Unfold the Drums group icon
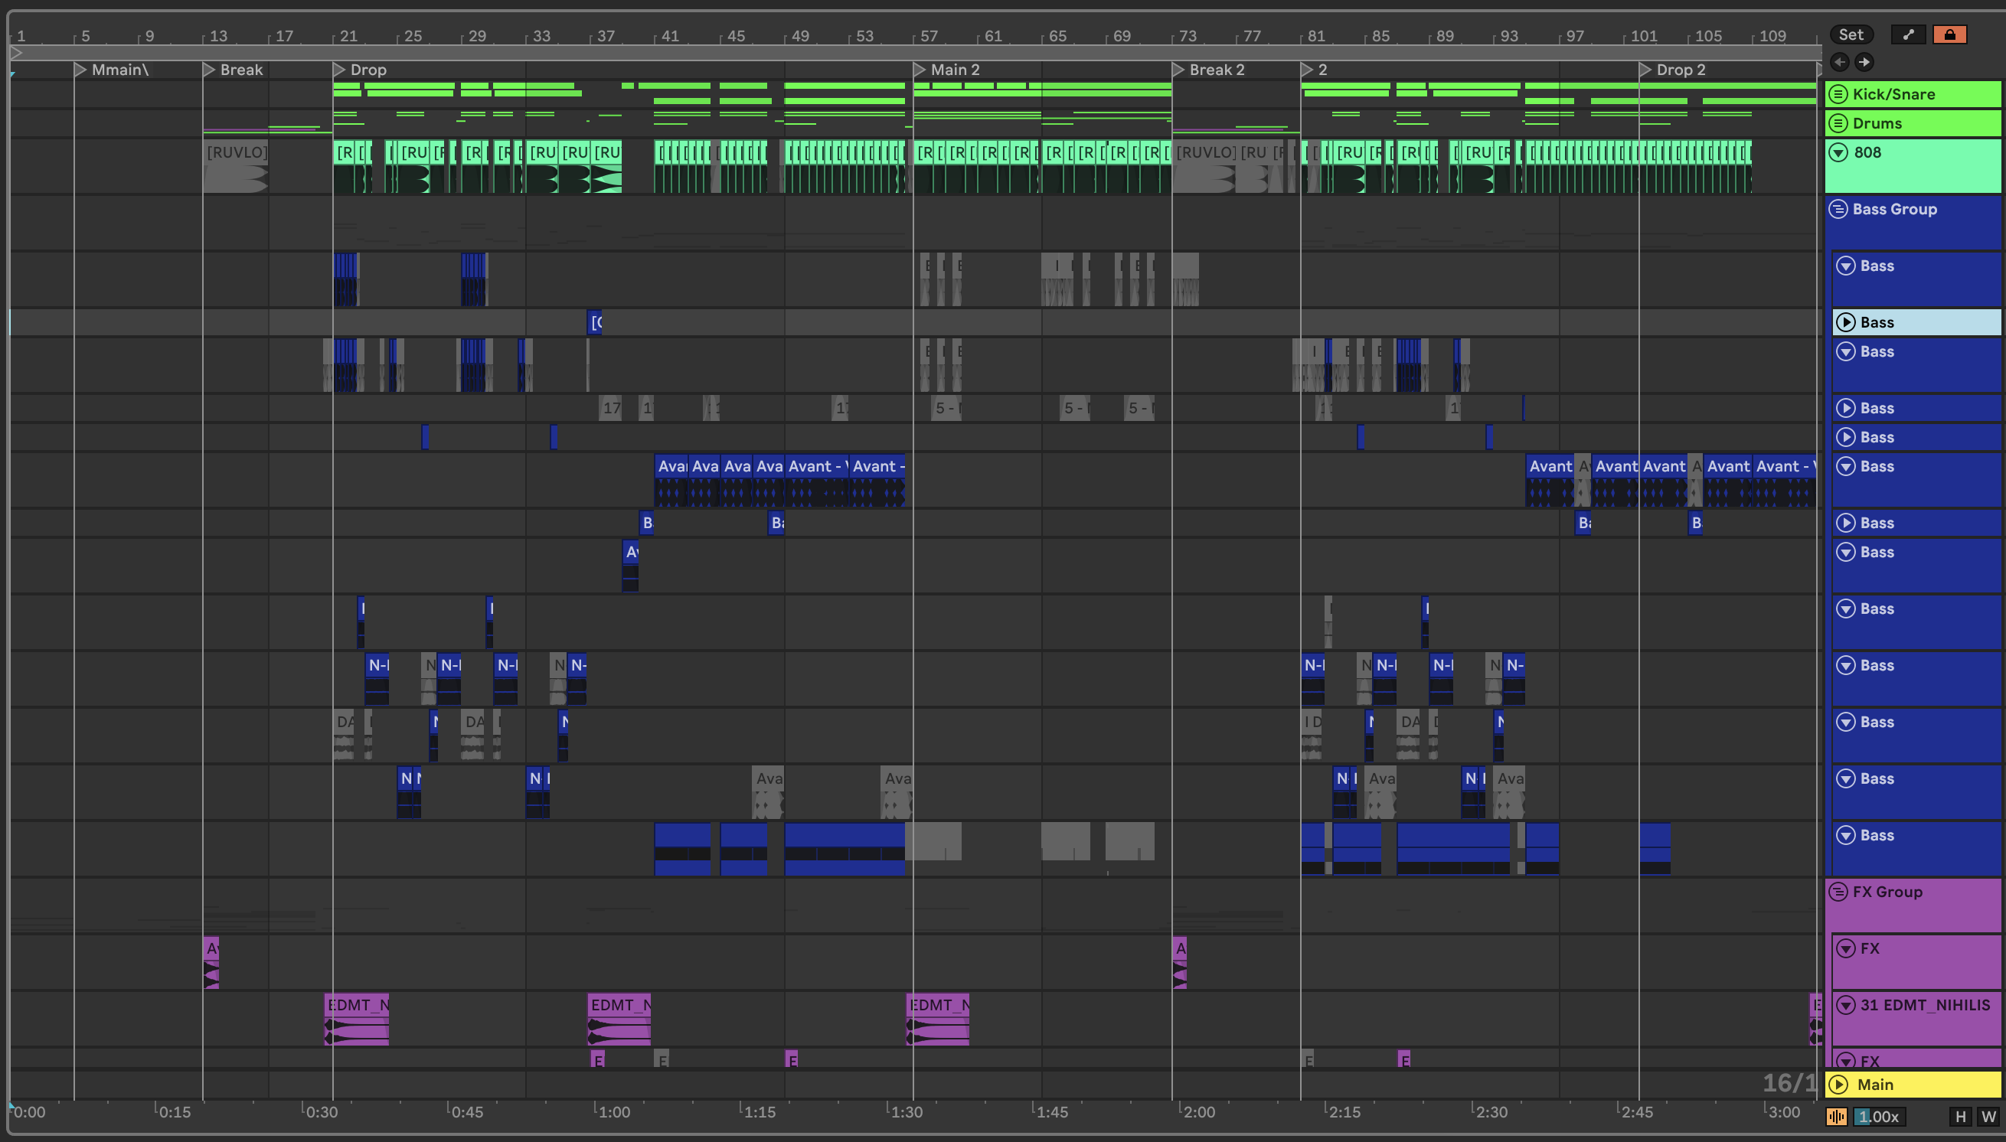2006x1142 pixels. pyautogui.click(x=1838, y=123)
